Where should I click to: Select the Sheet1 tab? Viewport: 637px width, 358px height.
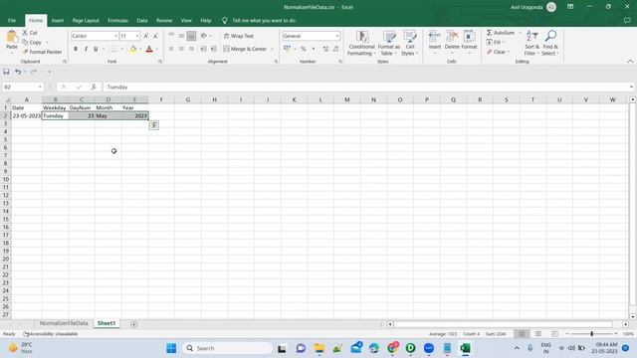[106, 323]
